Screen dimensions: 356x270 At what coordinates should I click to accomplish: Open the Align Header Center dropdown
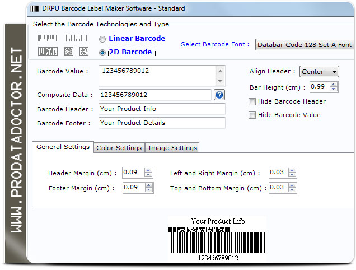(319, 72)
